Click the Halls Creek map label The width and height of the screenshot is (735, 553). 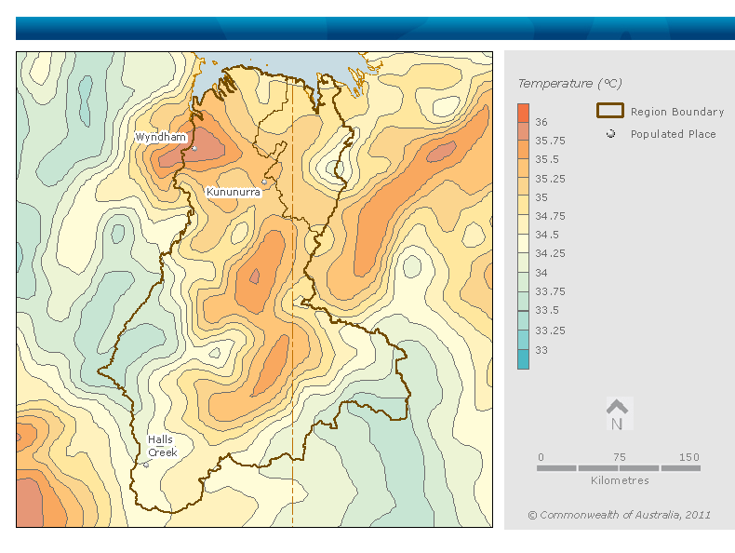[x=162, y=446]
